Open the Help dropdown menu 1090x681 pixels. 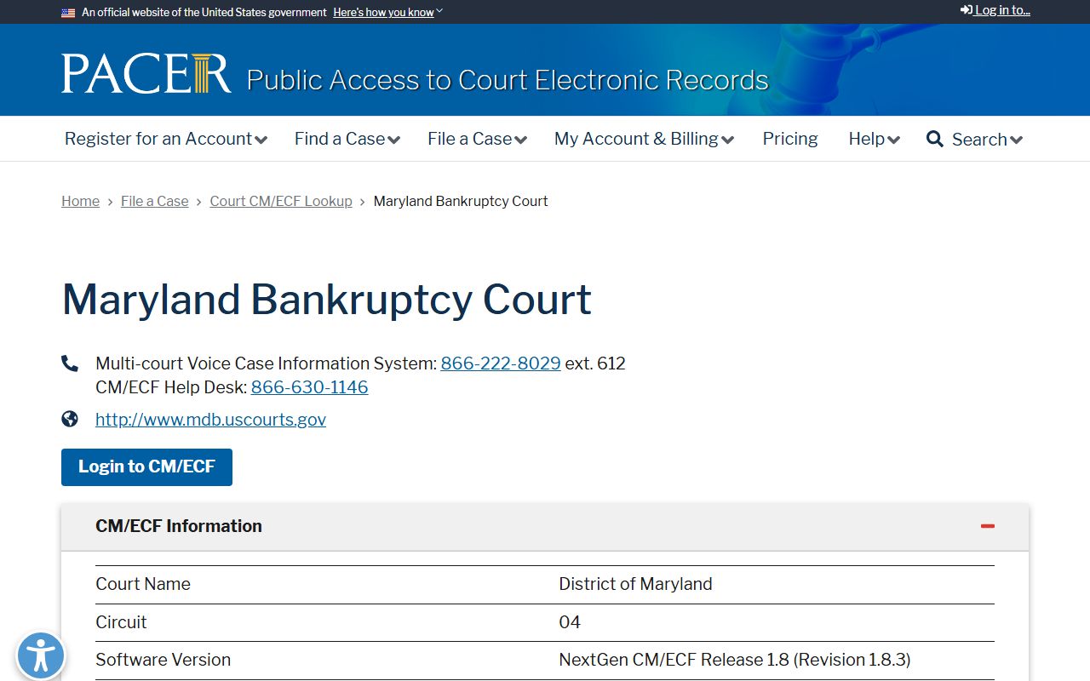tap(875, 139)
